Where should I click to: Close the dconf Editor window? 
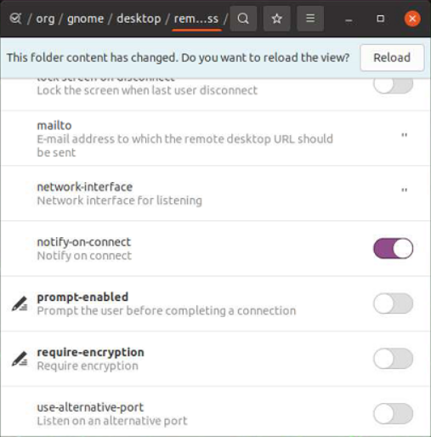click(x=412, y=19)
